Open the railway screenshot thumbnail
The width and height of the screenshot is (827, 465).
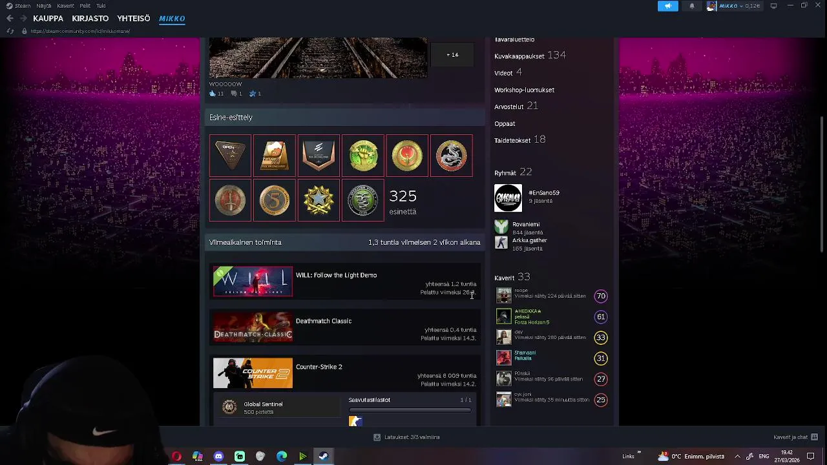(318, 58)
